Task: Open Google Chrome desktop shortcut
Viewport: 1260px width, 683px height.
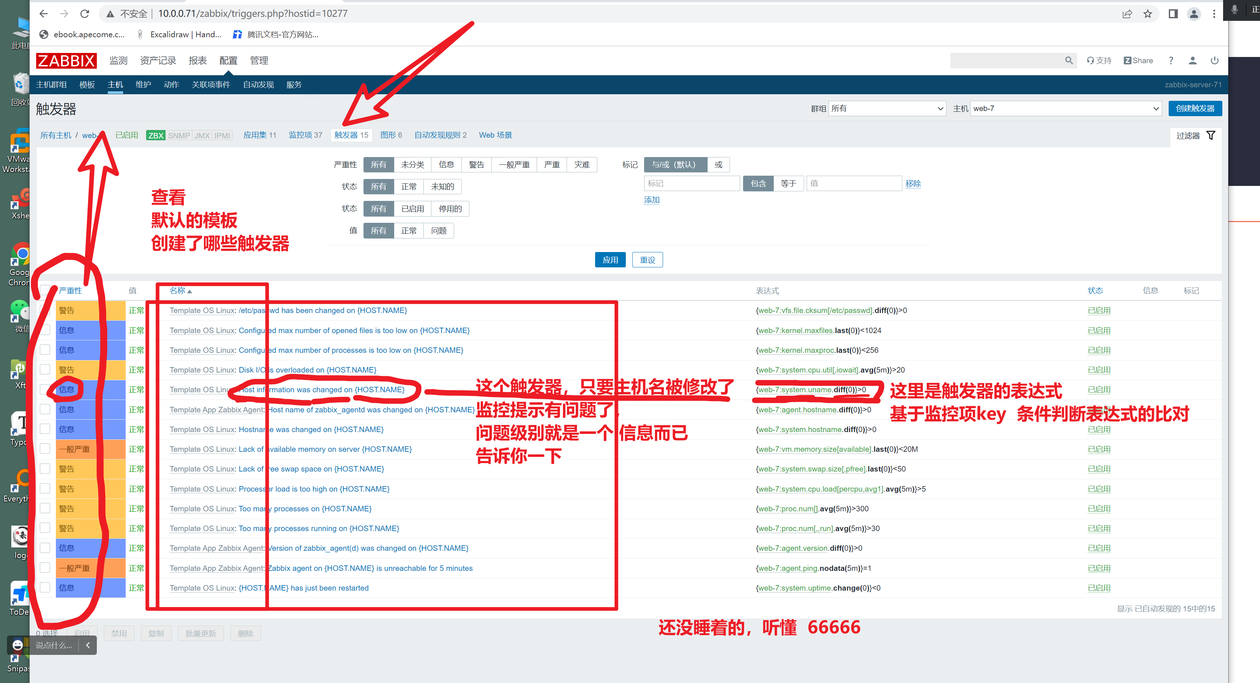Action: click(x=20, y=264)
